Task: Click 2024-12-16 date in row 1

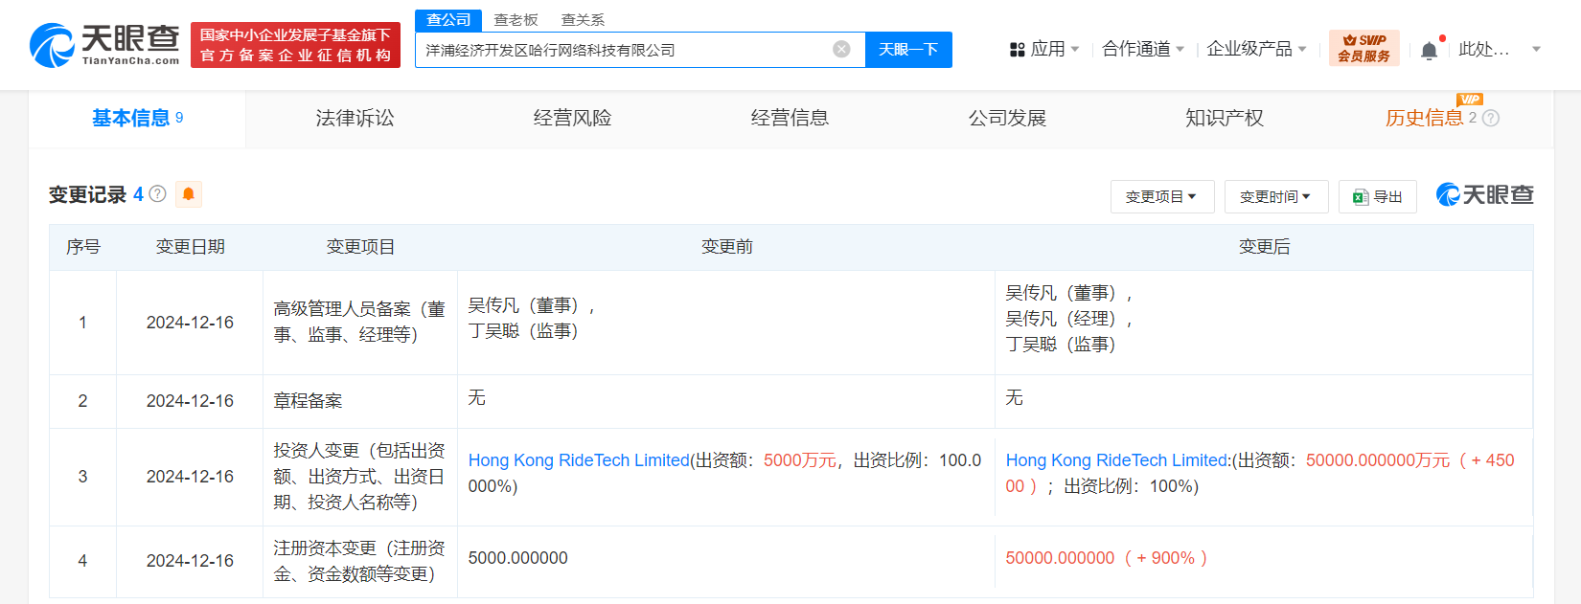Action: [x=190, y=323]
